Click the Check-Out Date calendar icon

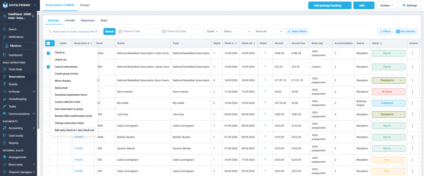click(164, 31)
